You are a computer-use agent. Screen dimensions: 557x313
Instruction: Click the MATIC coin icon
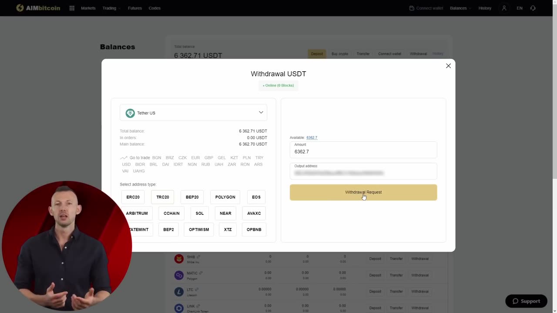point(179,275)
